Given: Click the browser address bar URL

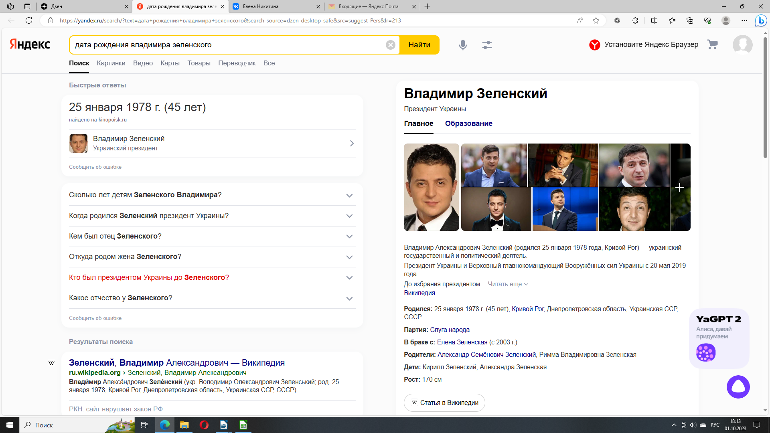Looking at the screenshot, I should tap(230, 20).
